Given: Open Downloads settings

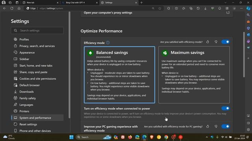Looking at the screenshot, I should [x=37, y=92].
